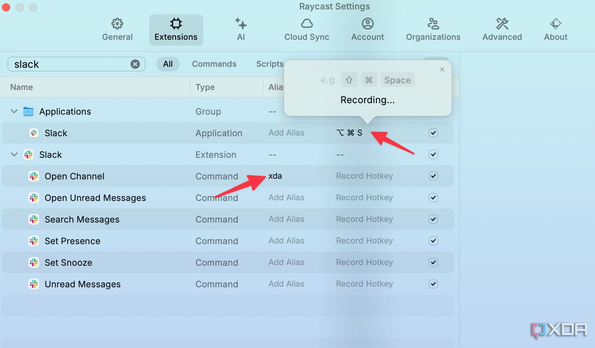
Task: Select the Open Channel command name
Action: pyautogui.click(x=74, y=176)
